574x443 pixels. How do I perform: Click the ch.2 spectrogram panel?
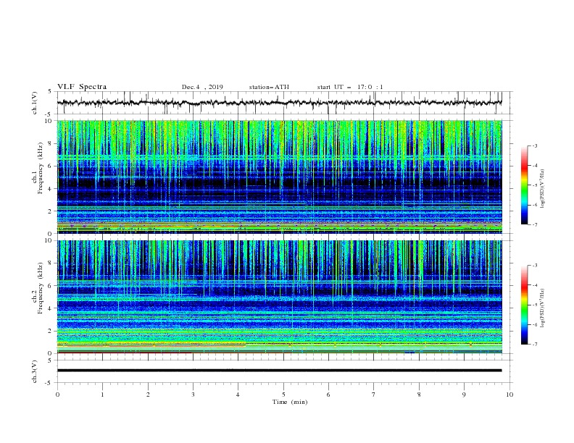[280, 297]
